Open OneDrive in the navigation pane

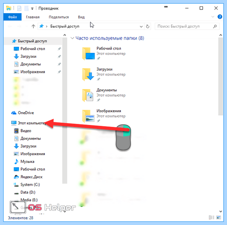tap(26, 113)
